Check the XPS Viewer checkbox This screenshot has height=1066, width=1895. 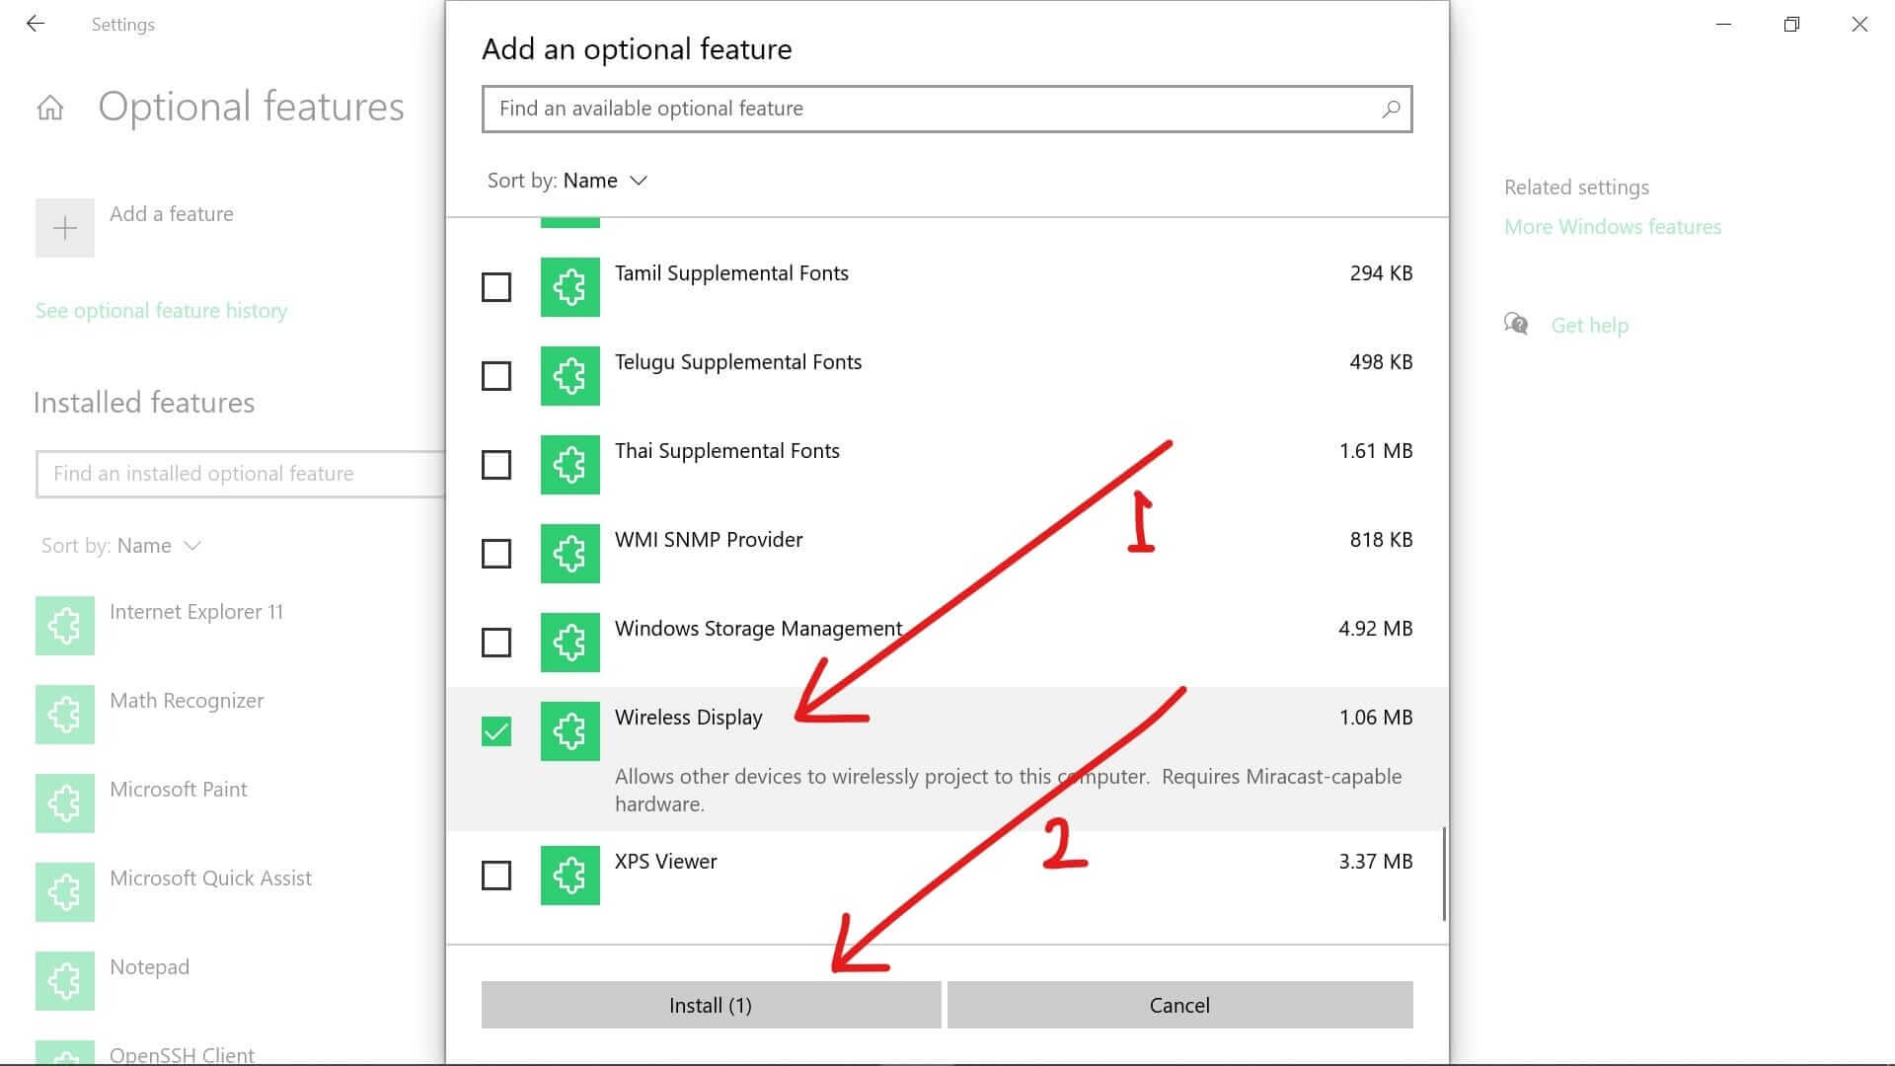coord(495,876)
